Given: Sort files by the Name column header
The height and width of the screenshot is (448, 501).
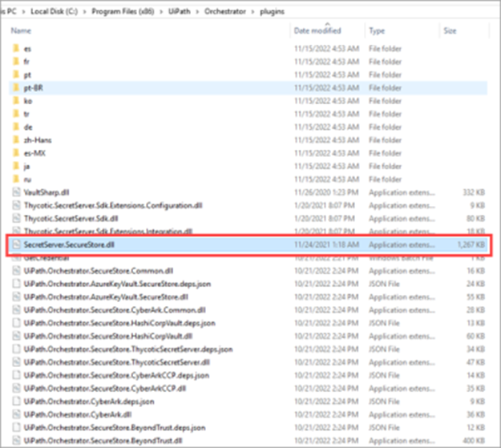Looking at the screenshot, I should click(22, 30).
